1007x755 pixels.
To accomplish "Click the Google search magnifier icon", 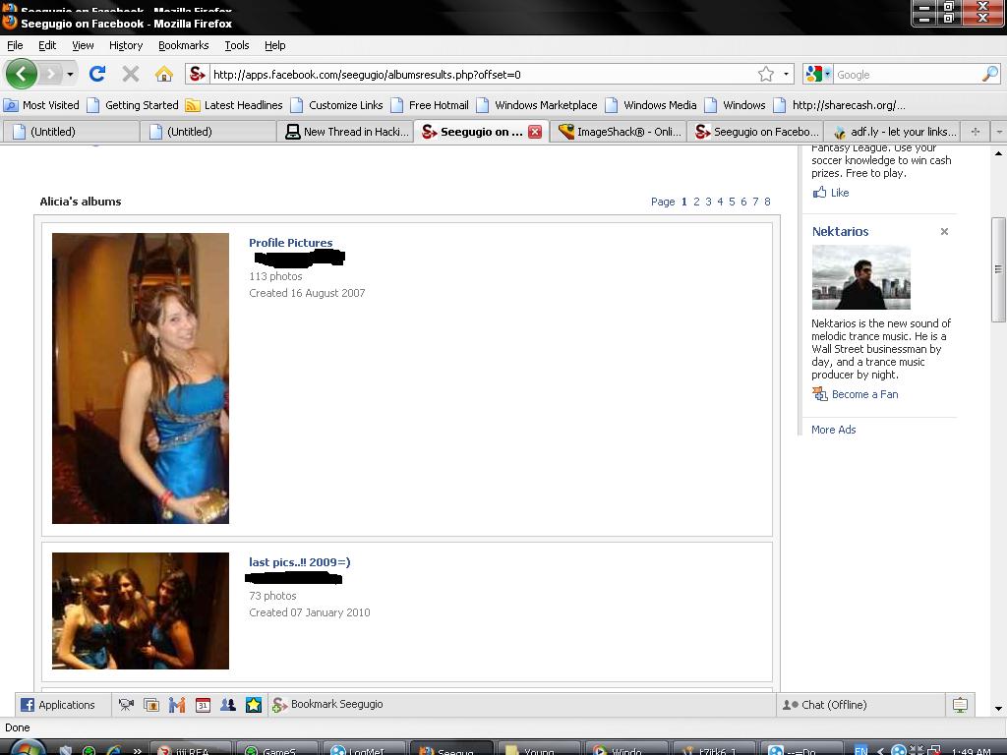I will tap(989, 74).
